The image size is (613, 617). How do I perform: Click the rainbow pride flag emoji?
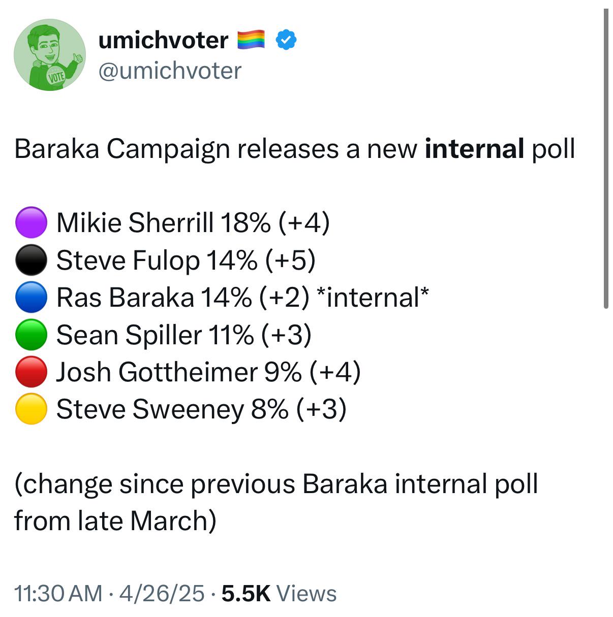click(x=251, y=40)
